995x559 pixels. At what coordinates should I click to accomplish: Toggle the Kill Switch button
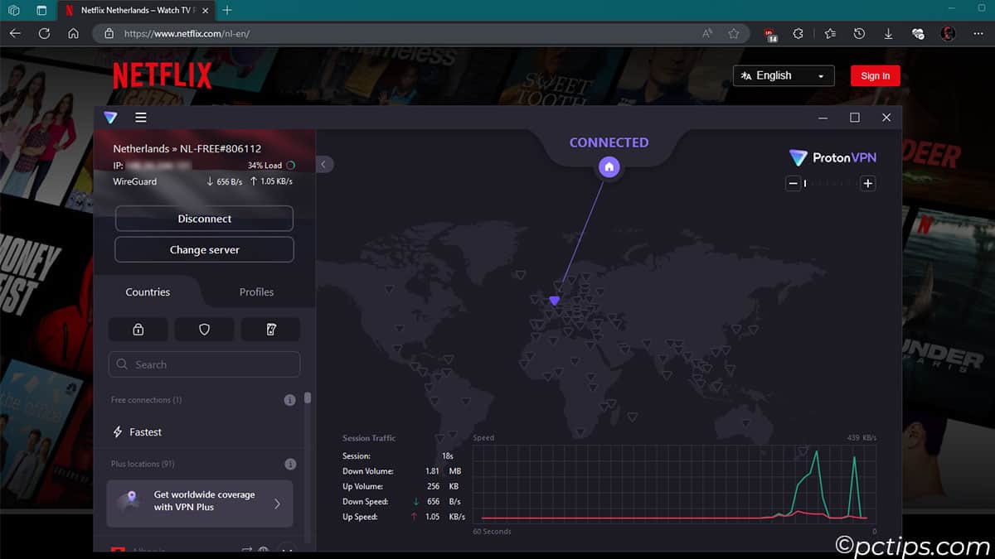pos(270,330)
